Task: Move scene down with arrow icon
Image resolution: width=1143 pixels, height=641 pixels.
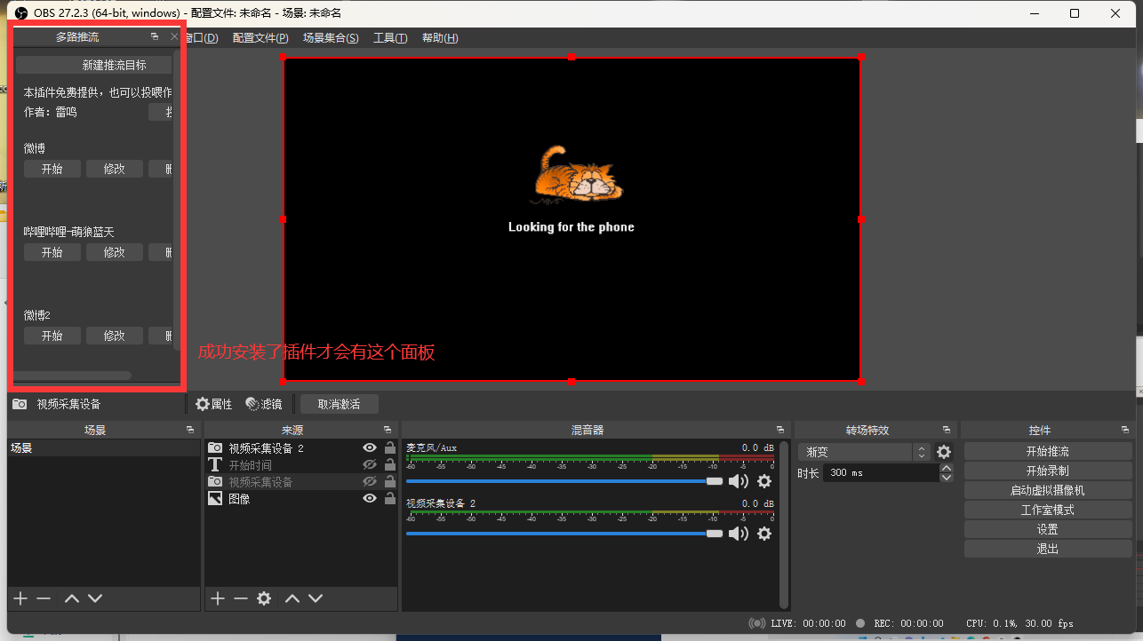Action: (x=95, y=598)
